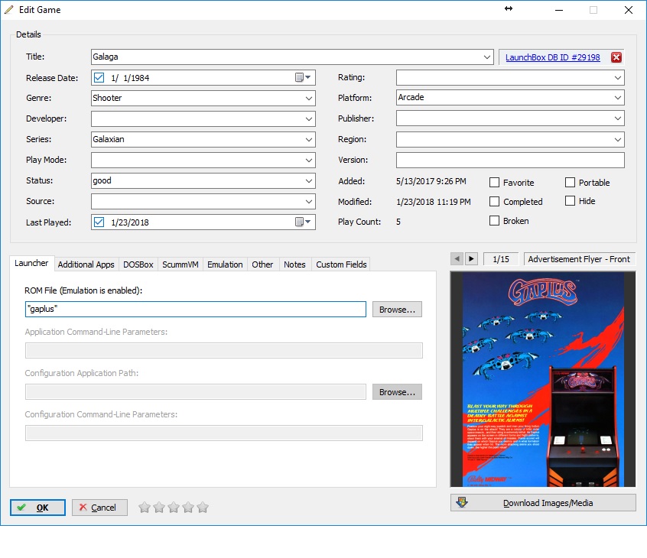647x558 pixels.
Task: Open the DOSBox tab
Action: [138, 264]
